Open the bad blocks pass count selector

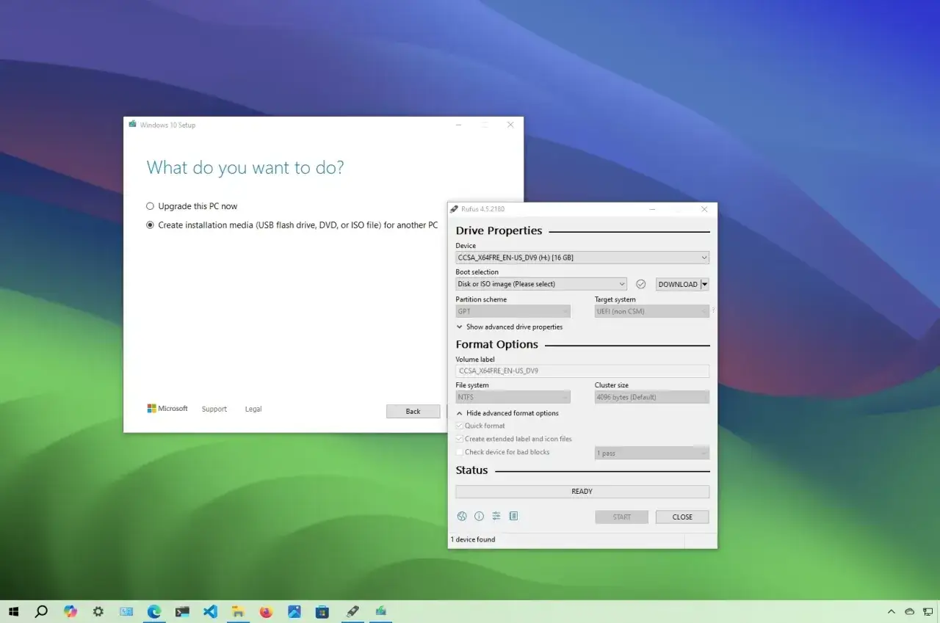click(x=651, y=453)
